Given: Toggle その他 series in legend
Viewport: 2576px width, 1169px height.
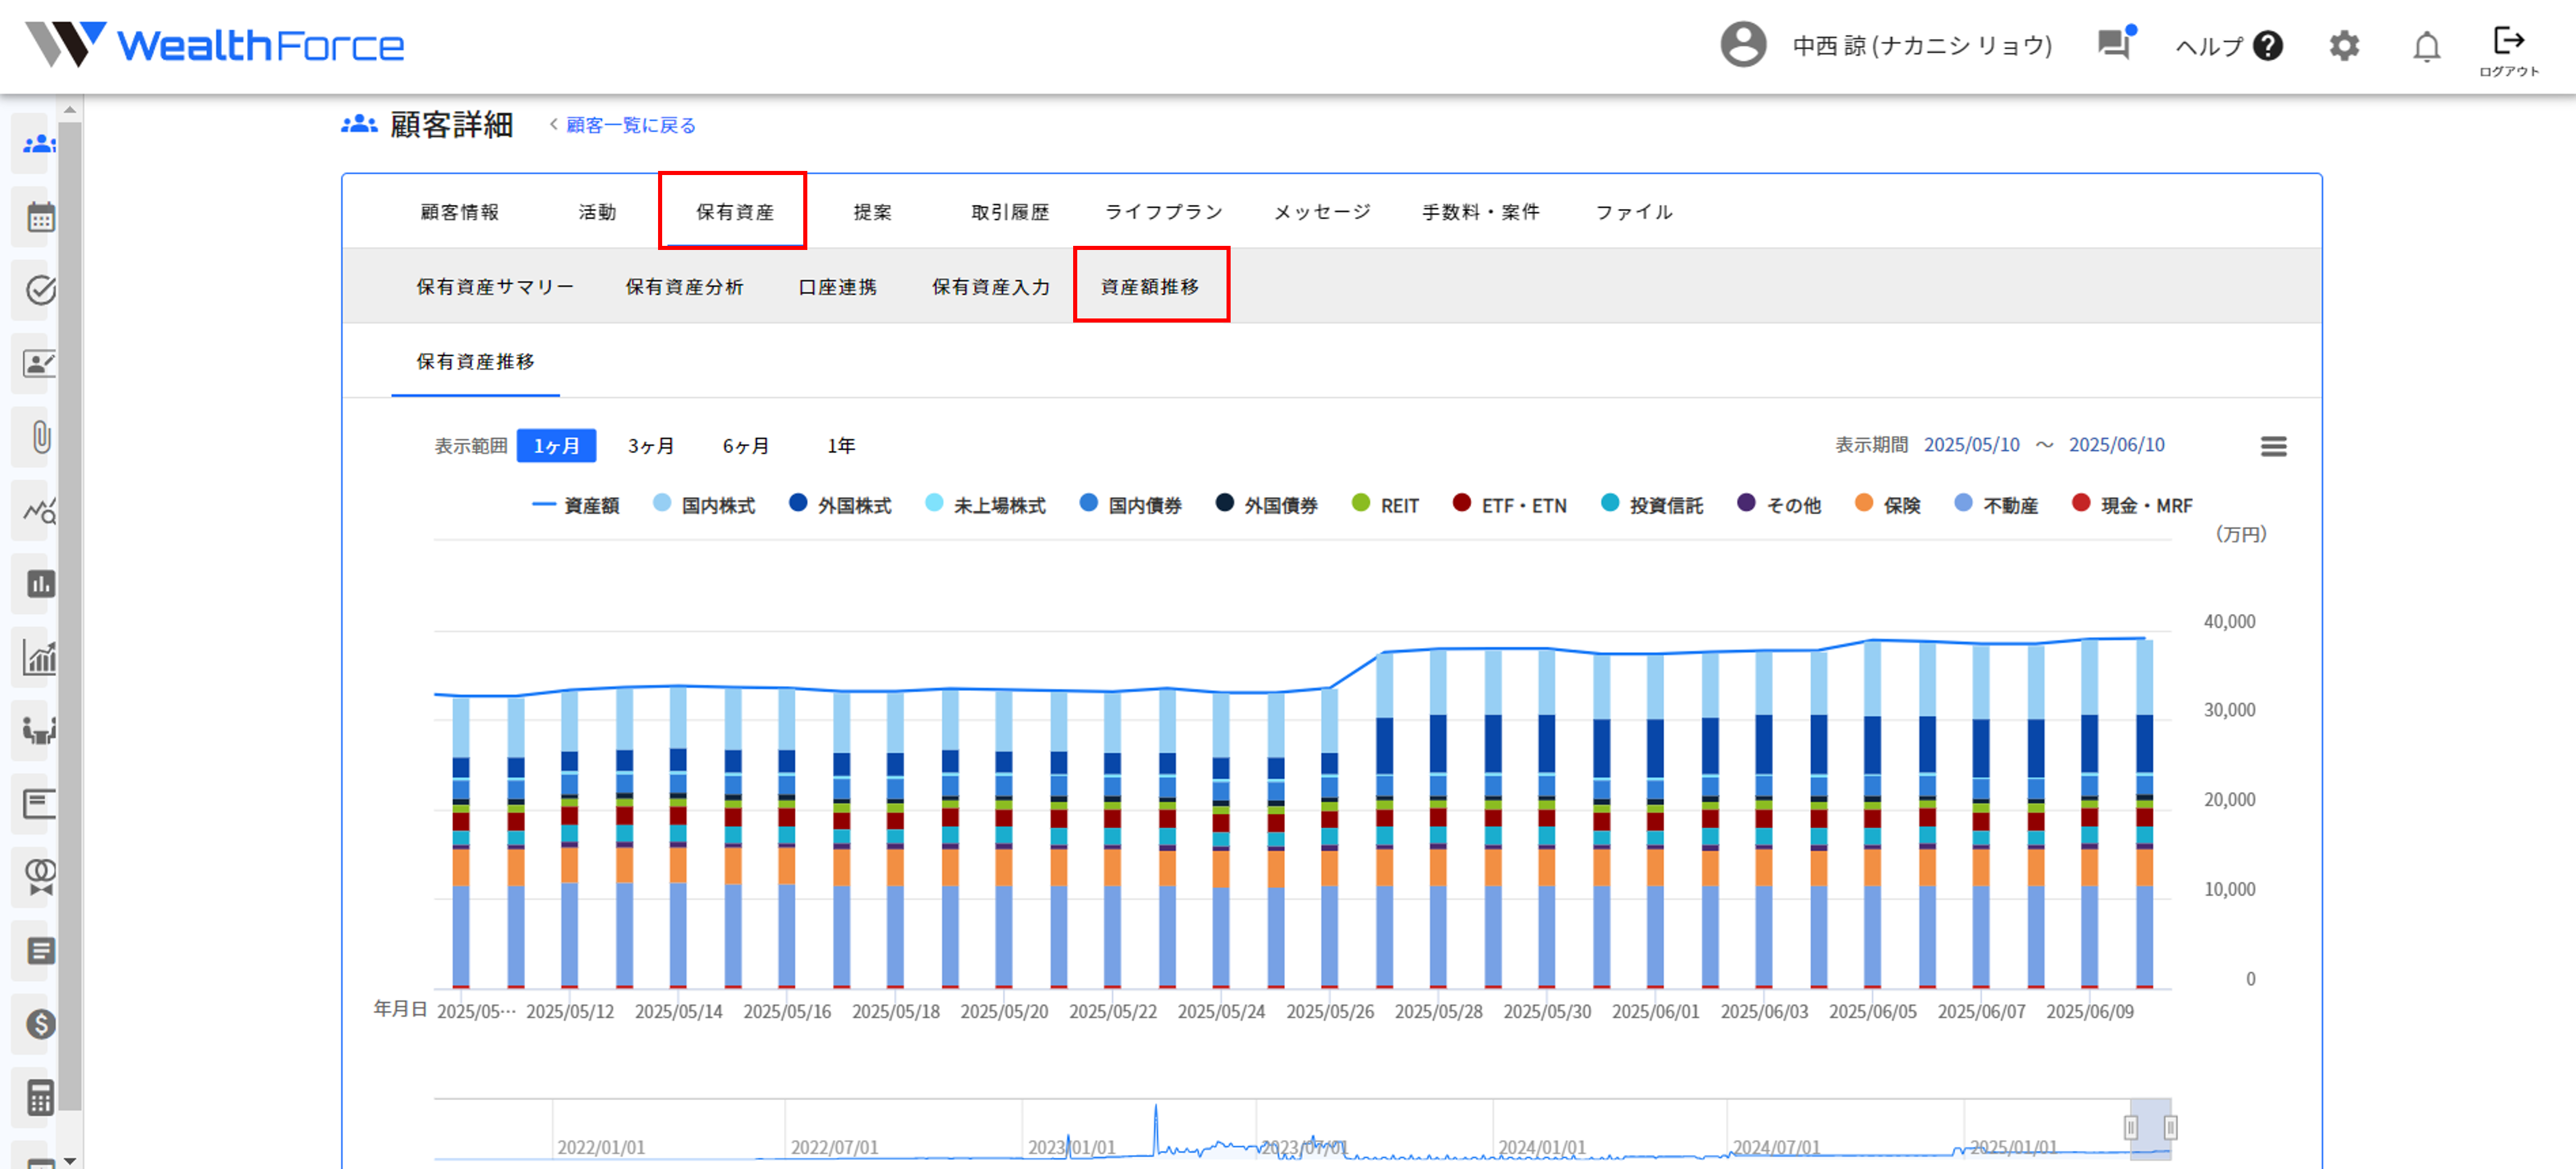Looking at the screenshot, I should pyautogui.click(x=1779, y=505).
